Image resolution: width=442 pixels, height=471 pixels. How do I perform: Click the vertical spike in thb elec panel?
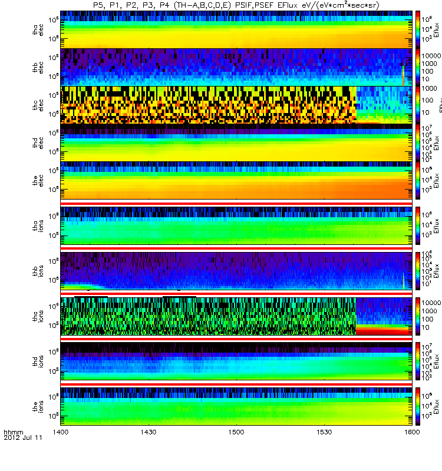(403, 76)
